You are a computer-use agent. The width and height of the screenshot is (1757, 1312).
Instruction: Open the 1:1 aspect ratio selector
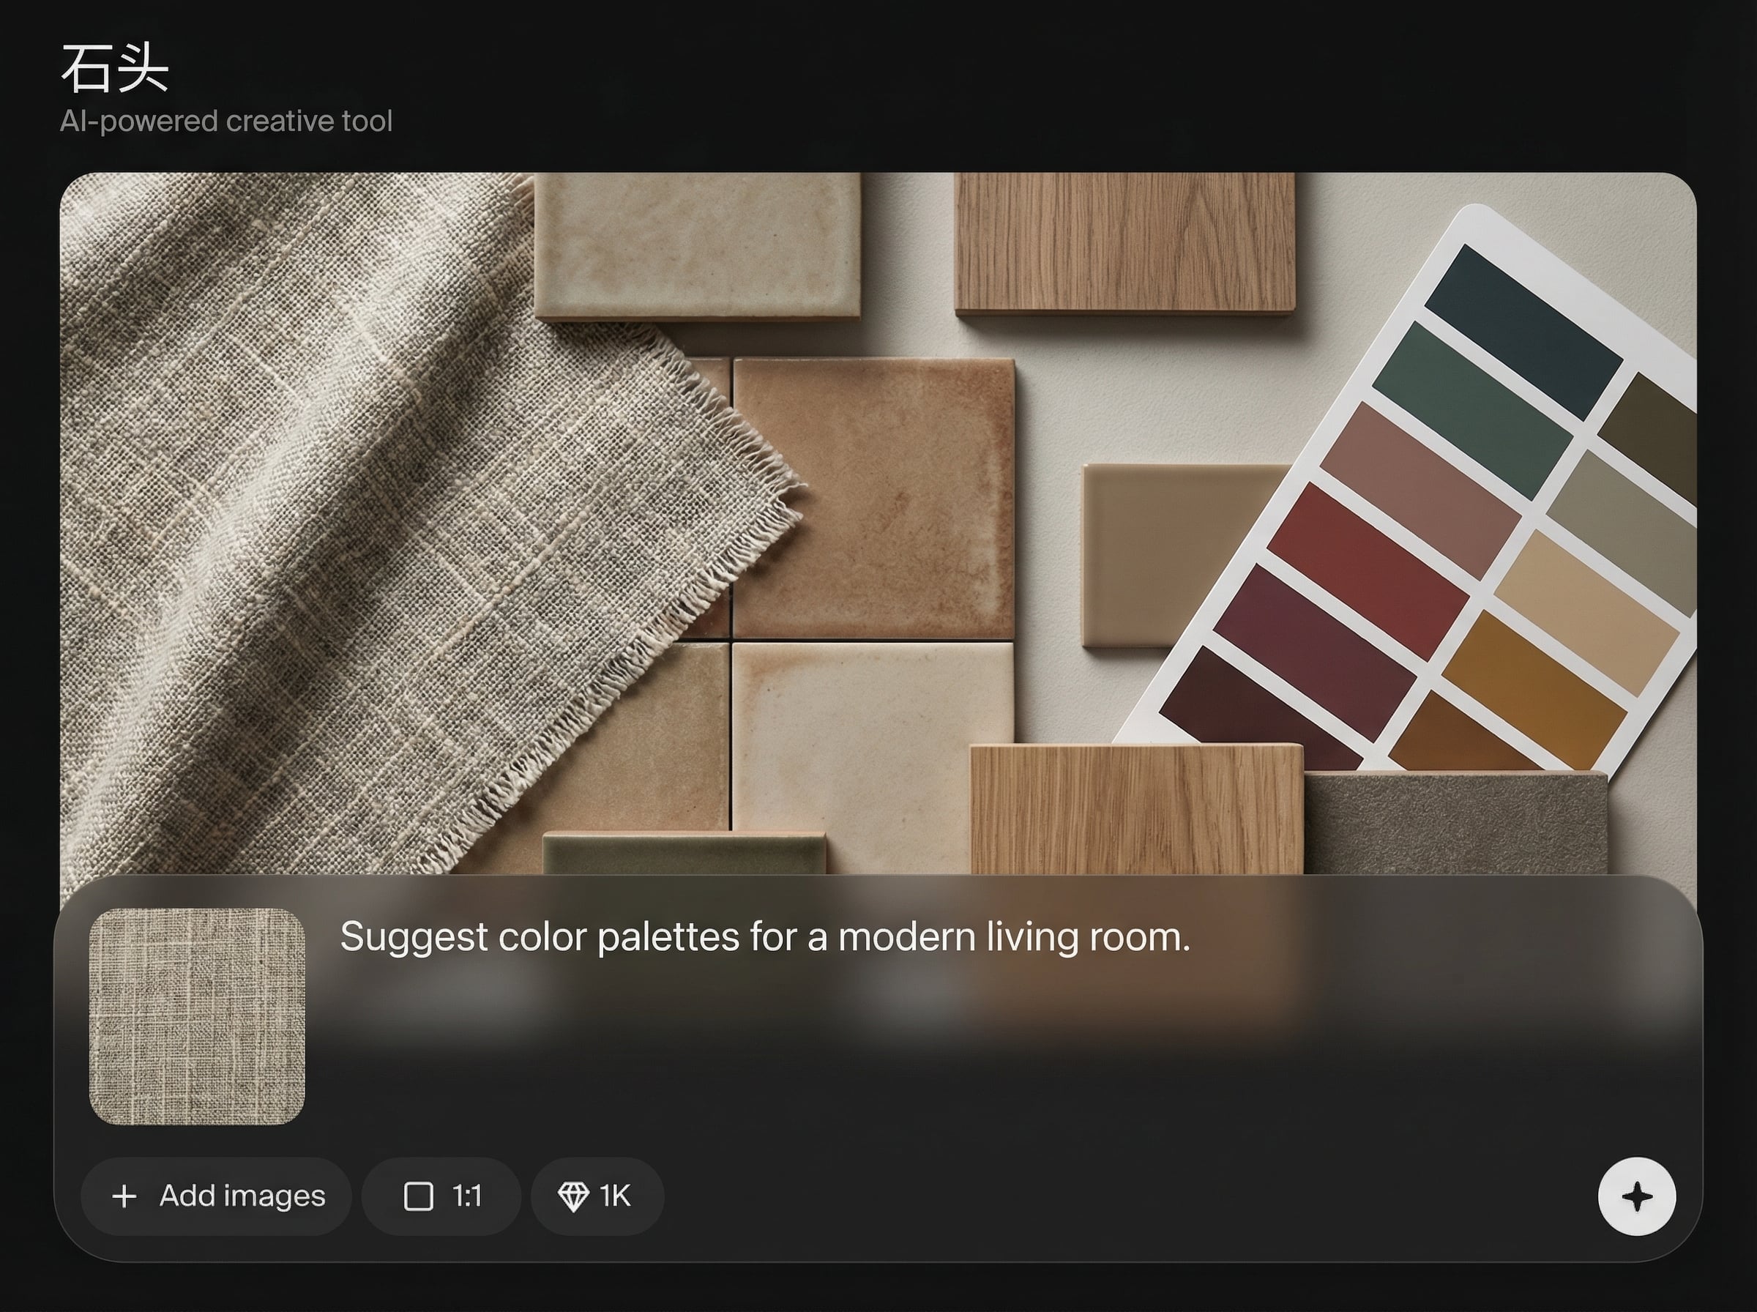(x=441, y=1196)
